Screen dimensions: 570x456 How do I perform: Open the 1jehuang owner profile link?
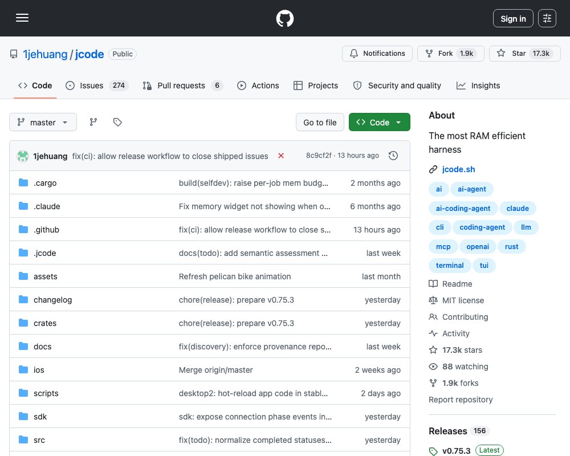pyautogui.click(x=45, y=54)
